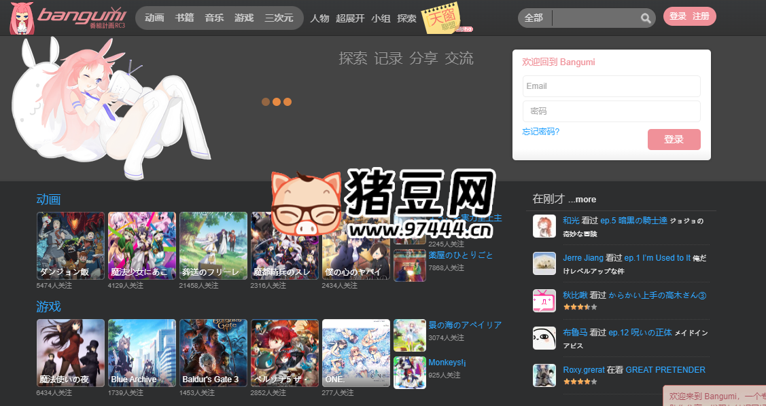Select the middle carousel dot indicator
This screenshot has height=406, width=766.
(x=277, y=102)
